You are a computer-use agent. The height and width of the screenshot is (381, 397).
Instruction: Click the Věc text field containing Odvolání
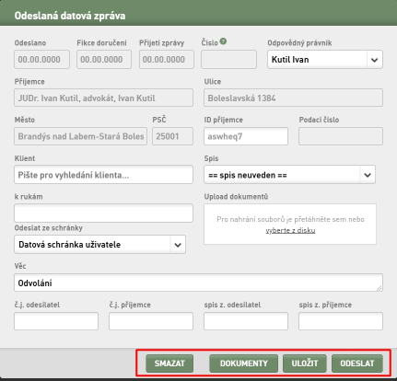(x=198, y=283)
